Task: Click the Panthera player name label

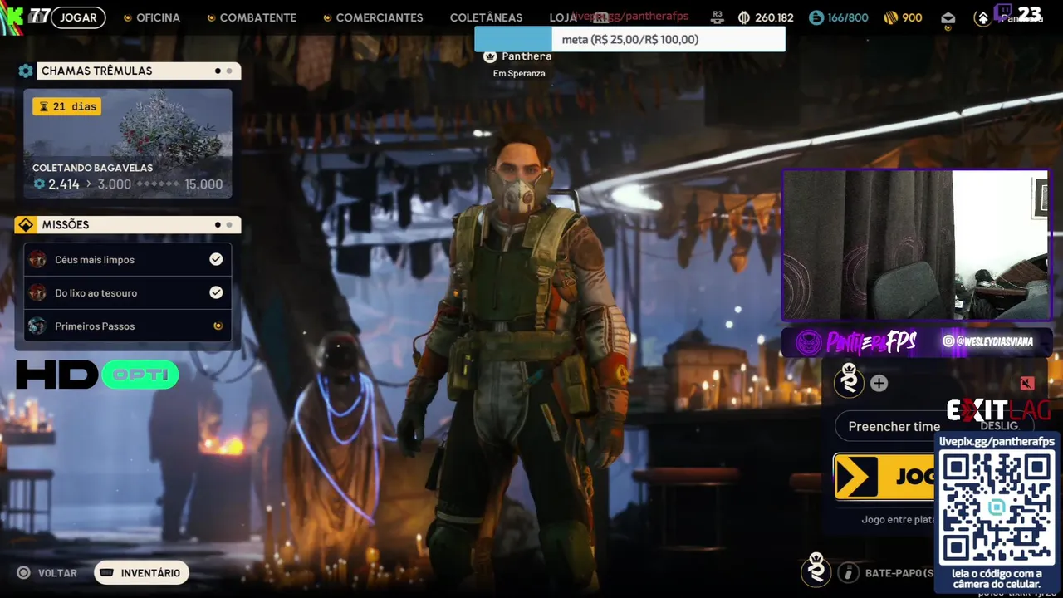Action: pyautogui.click(x=527, y=56)
